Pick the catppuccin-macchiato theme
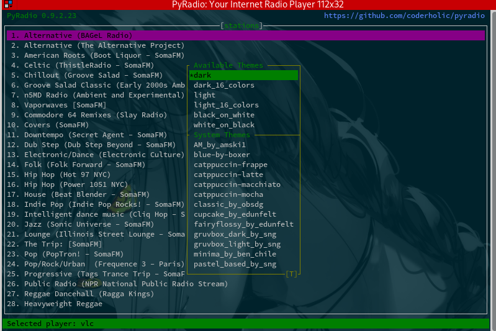 tap(237, 184)
